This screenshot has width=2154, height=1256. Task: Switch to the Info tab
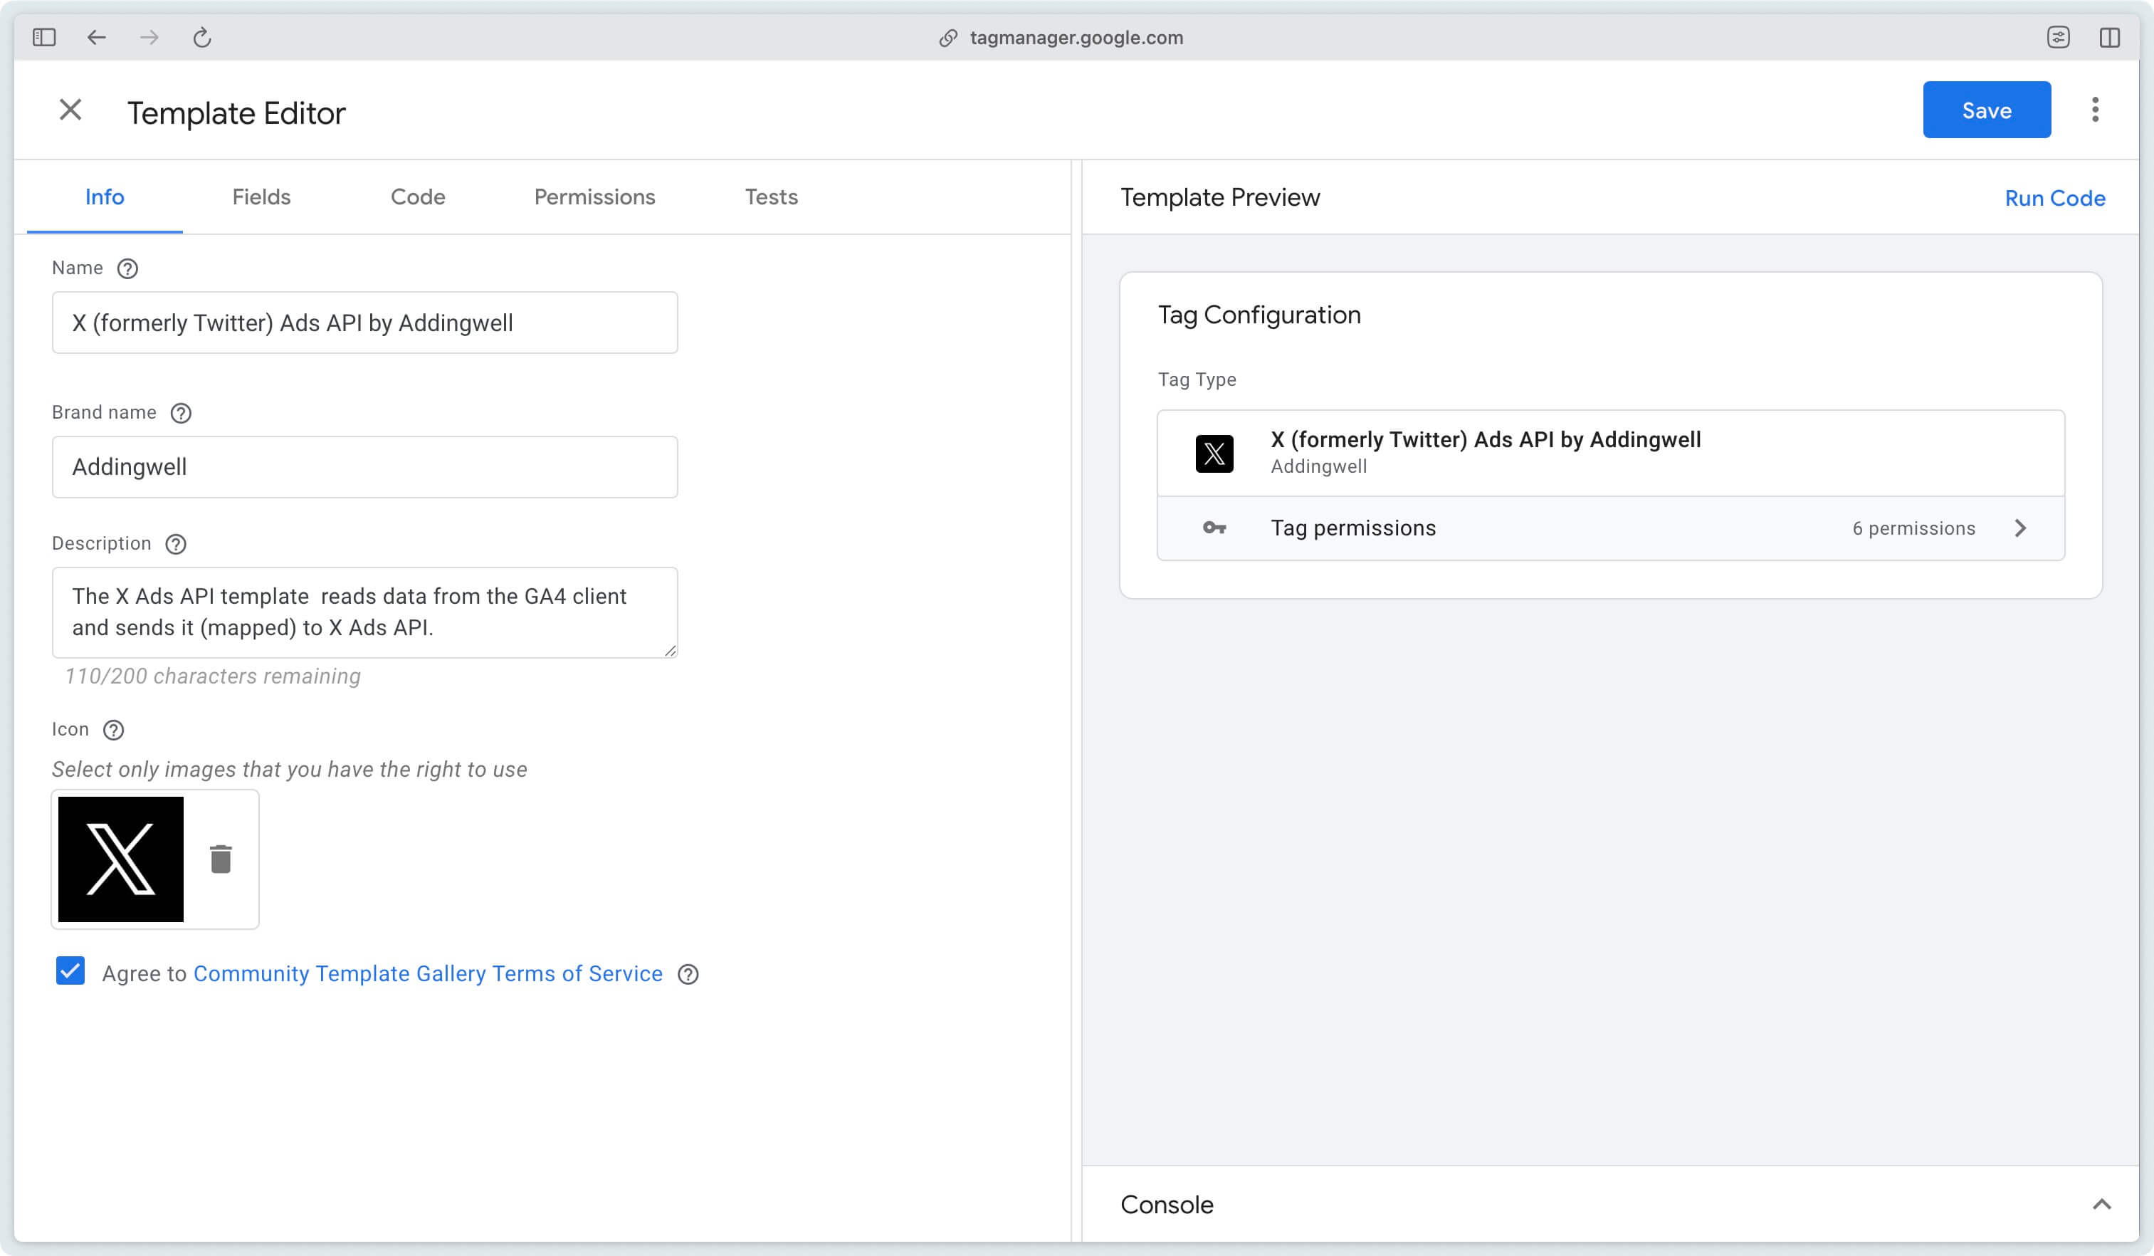(104, 197)
